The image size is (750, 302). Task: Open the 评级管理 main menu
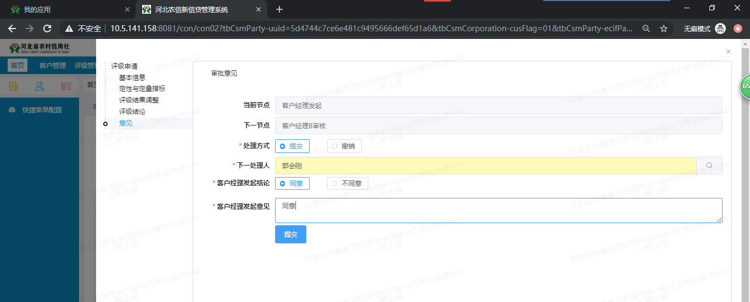[x=85, y=66]
